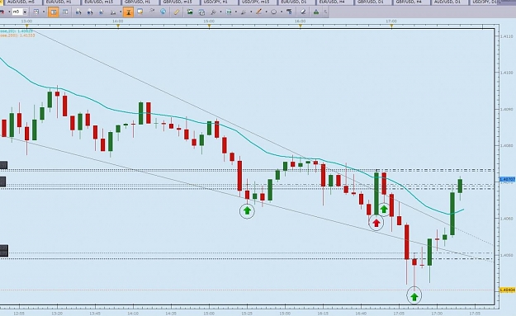Image resolution: width=516 pixels, height=316 pixels.
Task: Expand the horizontal line tool dropdown arrow
Action: click(x=236, y=12)
